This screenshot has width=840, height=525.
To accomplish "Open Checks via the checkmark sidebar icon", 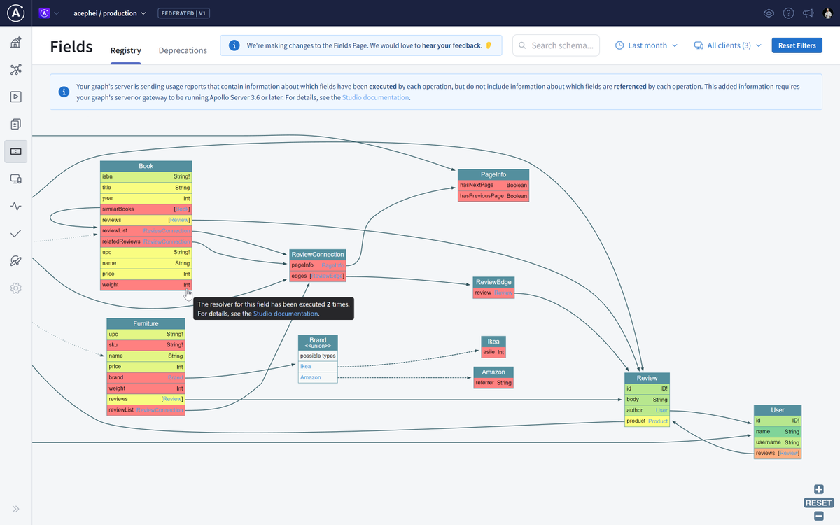I will tap(15, 233).
